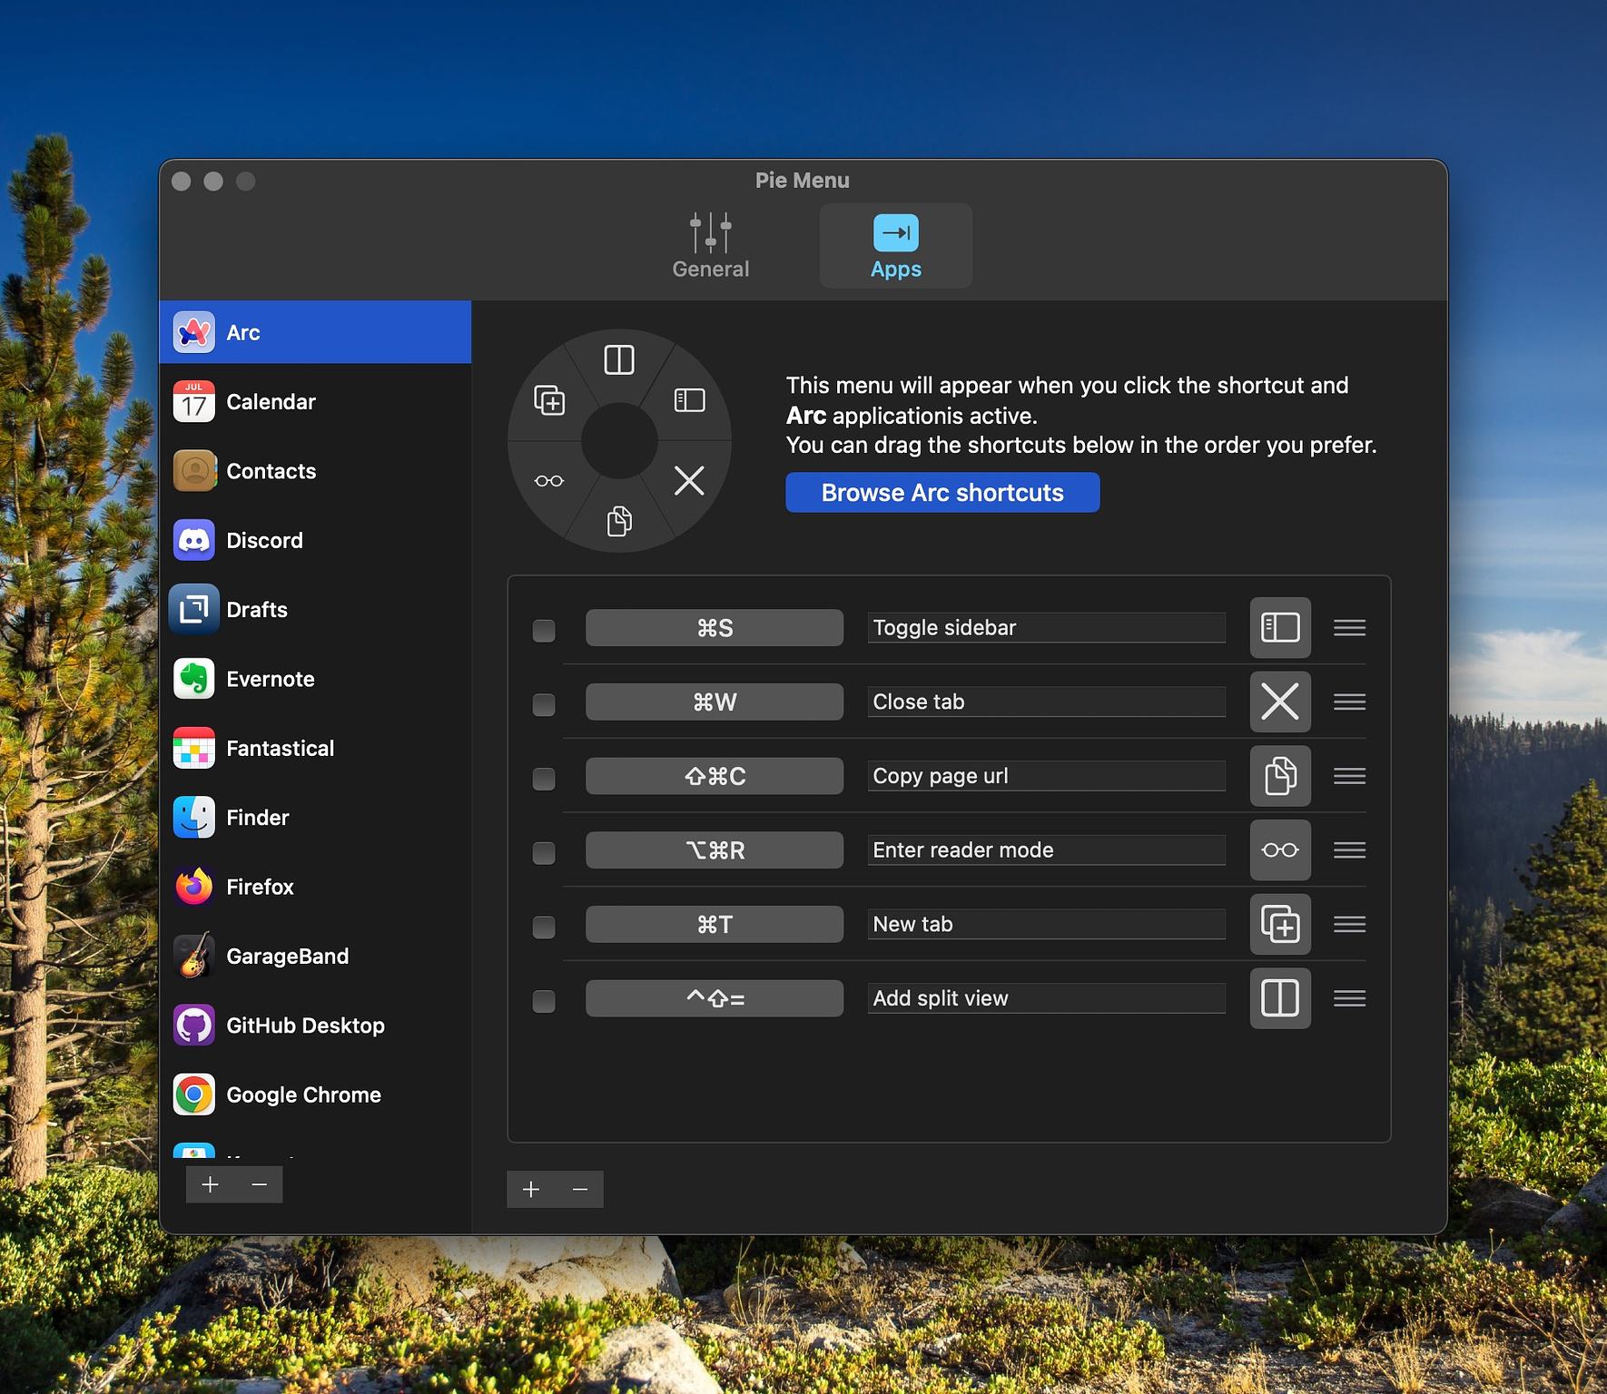Screen dimensions: 1607x1394
Task: Click the close X slice in pie menu
Action: click(690, 480)
